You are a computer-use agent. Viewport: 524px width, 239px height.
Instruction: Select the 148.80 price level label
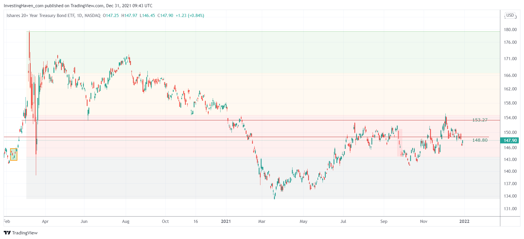point(480,140)
